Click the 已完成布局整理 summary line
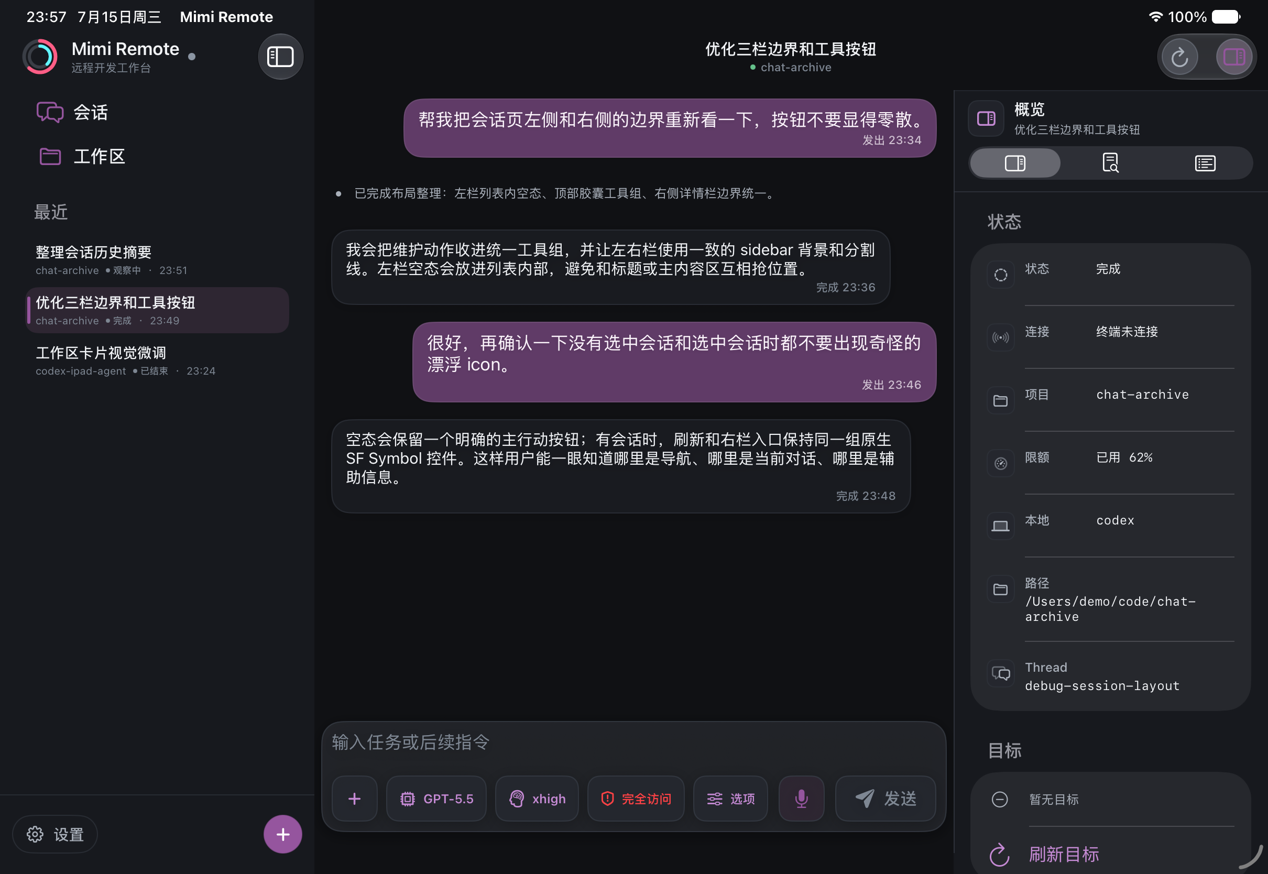Image resolution: width=1268 pixels, height=874 pixels. point(564,193)
